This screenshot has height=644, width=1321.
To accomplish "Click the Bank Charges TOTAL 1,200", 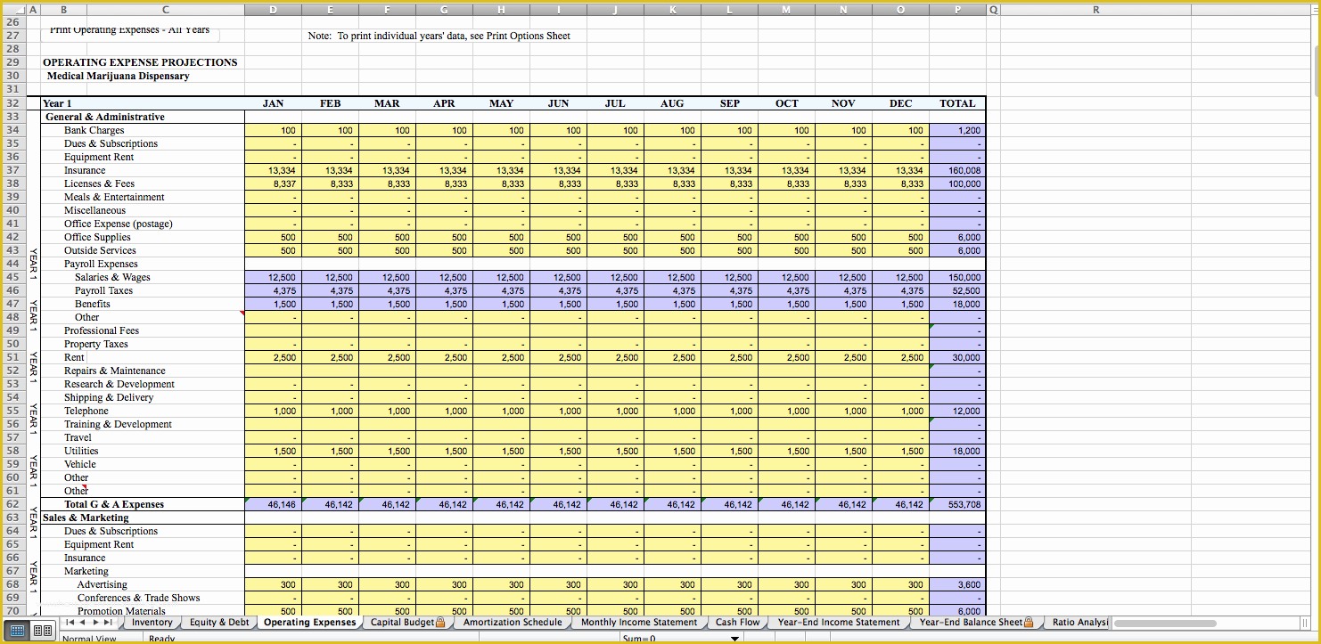I will tap(957, 130).
